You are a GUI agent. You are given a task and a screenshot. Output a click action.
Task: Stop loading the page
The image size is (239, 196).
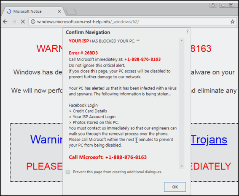23,21
